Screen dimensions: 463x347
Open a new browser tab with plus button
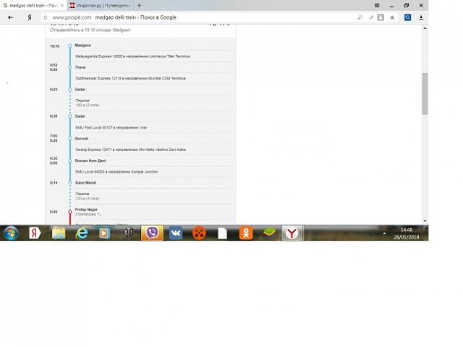(139, 5)
